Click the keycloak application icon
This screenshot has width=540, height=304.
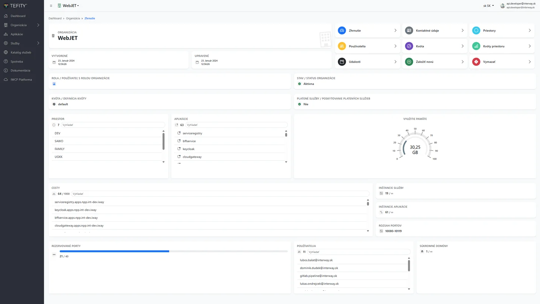pyautogui.click(x=179, y=149)
